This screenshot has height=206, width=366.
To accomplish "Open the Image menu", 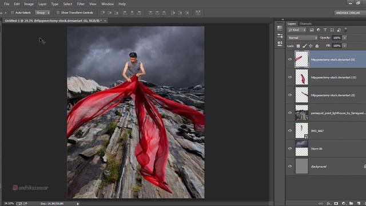I will 29,4.
